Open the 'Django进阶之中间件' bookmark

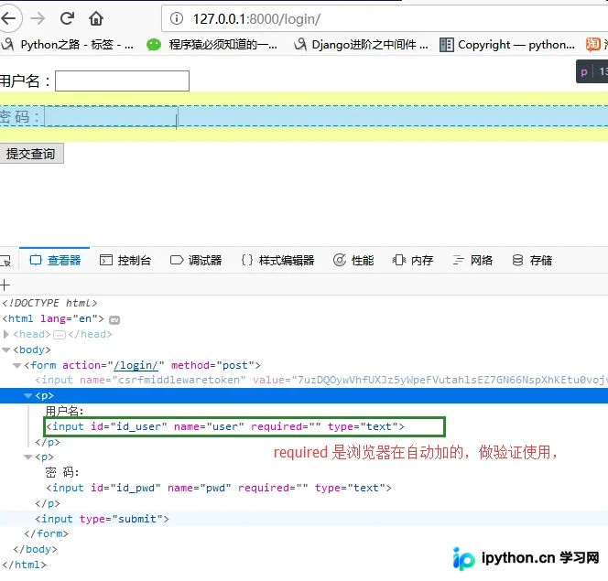[x=361, y=45]
